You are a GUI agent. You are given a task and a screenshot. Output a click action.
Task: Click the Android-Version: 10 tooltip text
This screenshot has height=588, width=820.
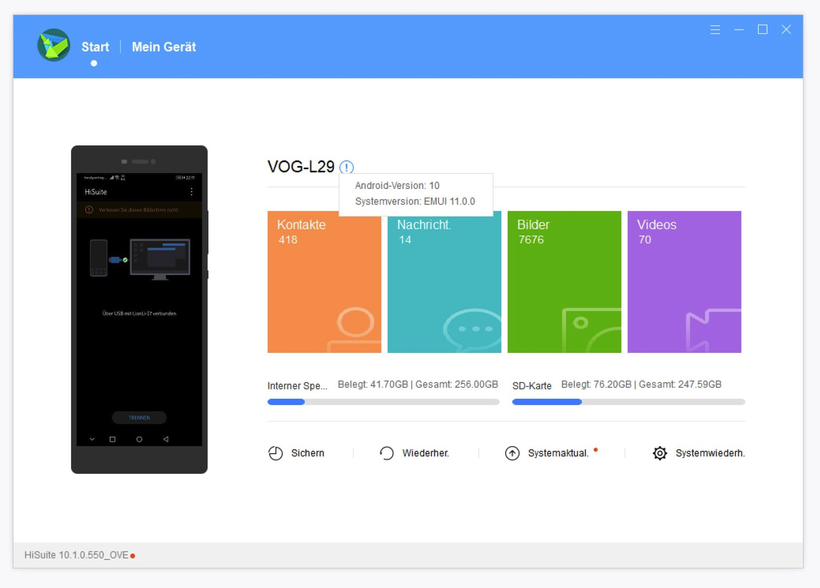click(397, 185)
